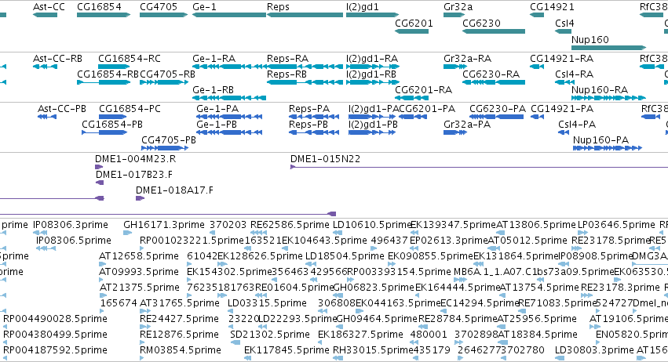The image size is (668, 362).
Task: Select the Reps gene label
Action: tap(278, 7)
